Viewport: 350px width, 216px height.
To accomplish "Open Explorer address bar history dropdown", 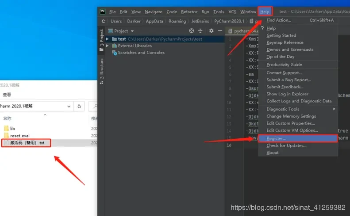I will click(69, 106).
